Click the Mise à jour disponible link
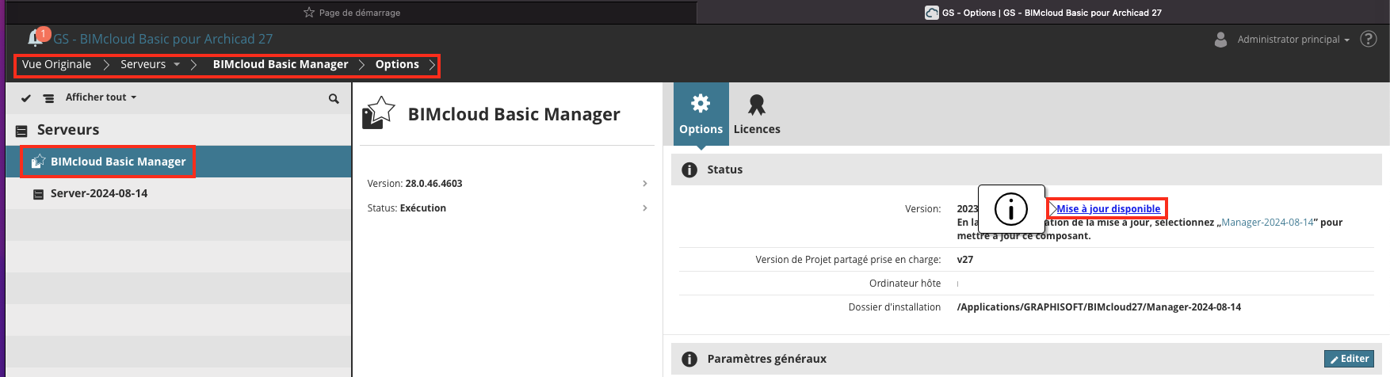Viewport: 1390px width, 377px height. tap(1108, 209)
